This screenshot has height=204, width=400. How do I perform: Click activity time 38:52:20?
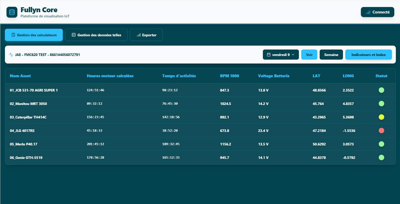click(x=170, y=131)
